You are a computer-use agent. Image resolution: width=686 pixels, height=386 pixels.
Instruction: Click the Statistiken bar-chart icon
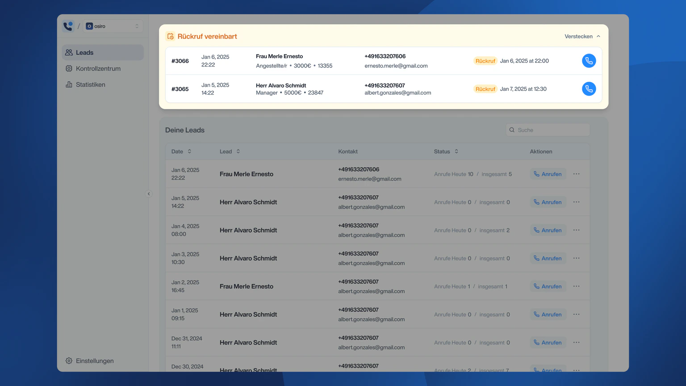pos(69,84)
